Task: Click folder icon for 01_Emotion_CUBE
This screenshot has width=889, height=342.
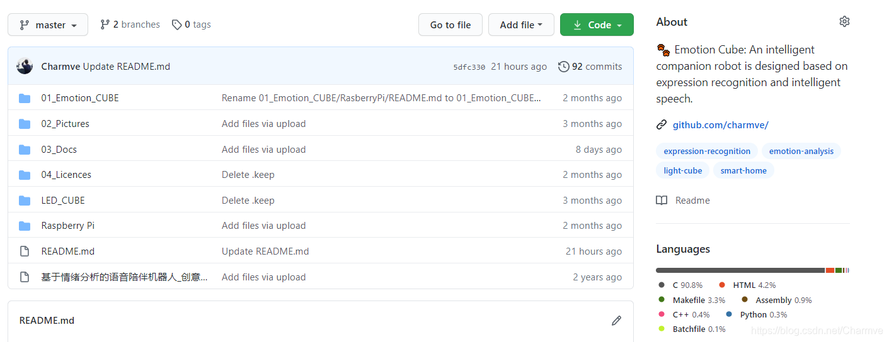Action: click(x=25, y=98)
